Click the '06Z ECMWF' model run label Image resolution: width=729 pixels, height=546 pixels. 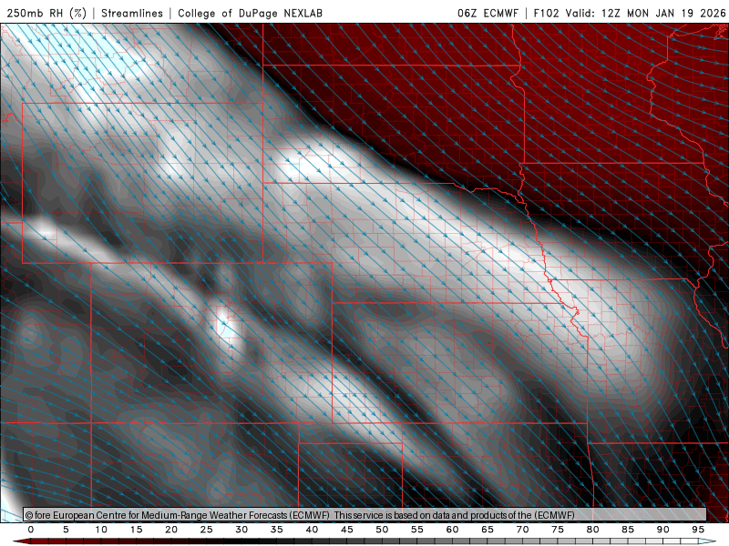[x=488, y=13]
